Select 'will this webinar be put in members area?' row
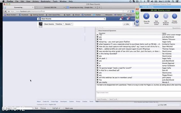 click(x=139, y=77)
